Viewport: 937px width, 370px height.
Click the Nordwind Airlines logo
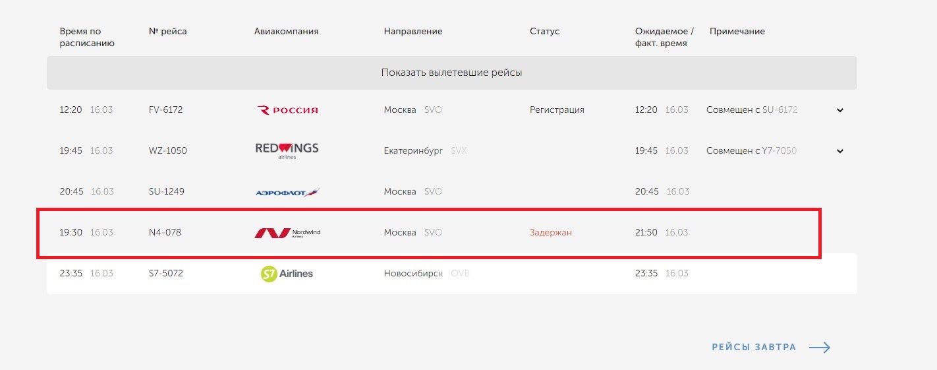click(287, 233)
